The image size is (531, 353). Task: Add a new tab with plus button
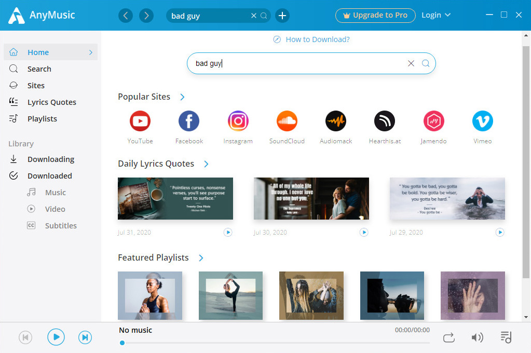pos(282,16)
